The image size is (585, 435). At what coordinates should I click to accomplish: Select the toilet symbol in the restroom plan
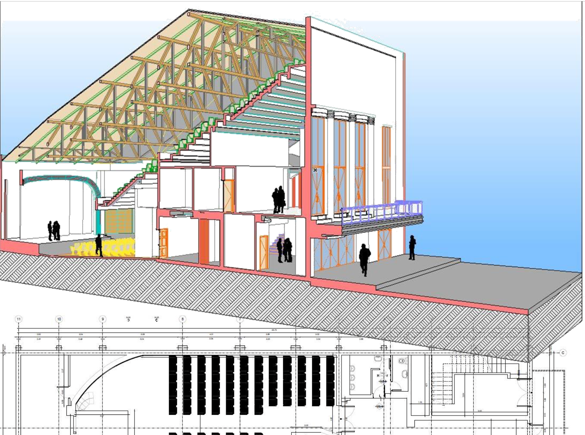click(402, 361)
